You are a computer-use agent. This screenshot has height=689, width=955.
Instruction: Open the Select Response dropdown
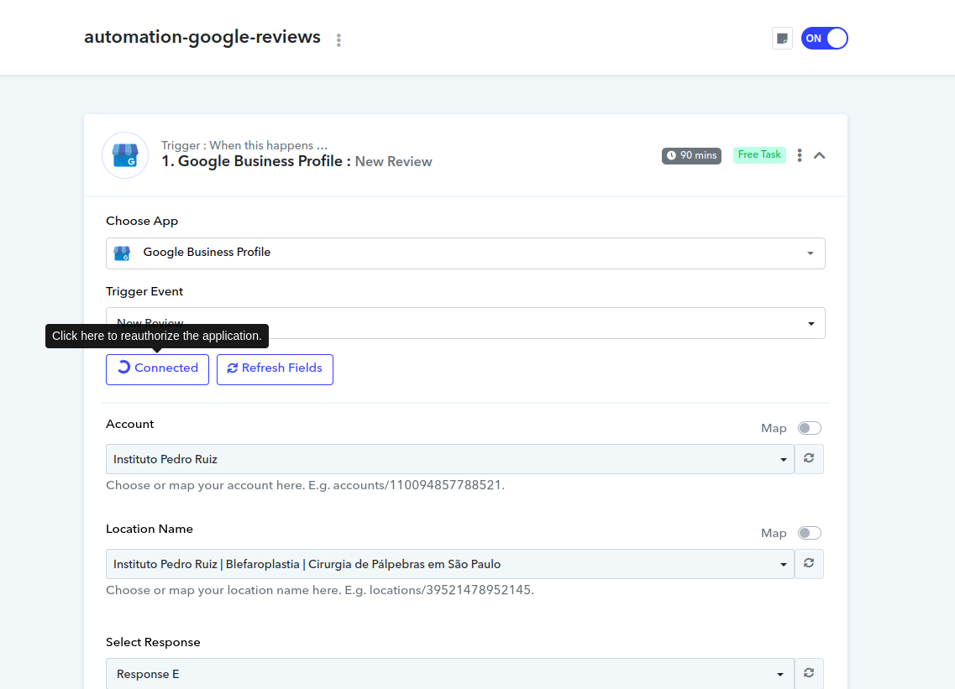450,674
